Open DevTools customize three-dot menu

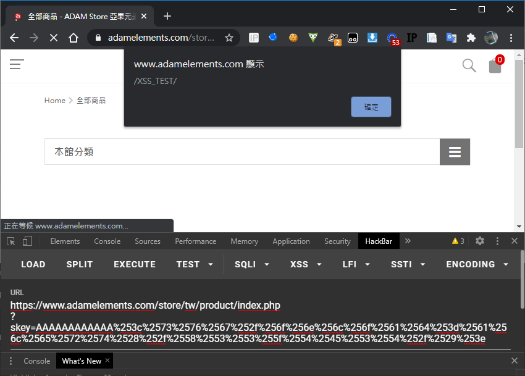point(497,241)
